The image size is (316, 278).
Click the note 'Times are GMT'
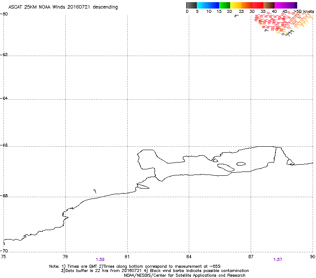point(82,266)
